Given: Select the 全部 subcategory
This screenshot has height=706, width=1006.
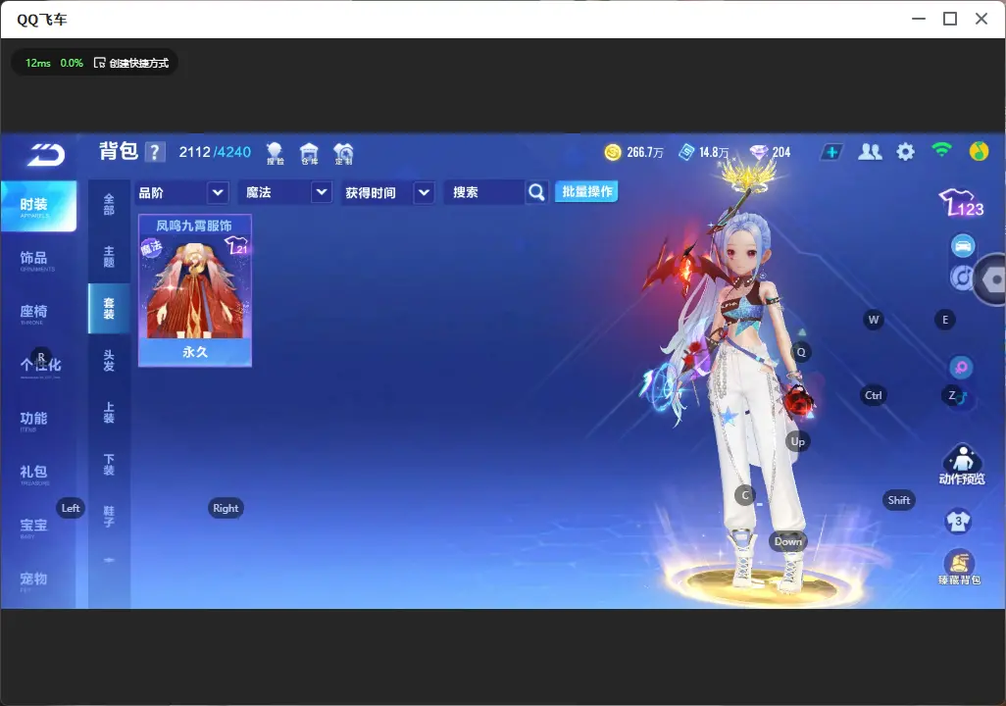Looking at the screenshot, I should pos(109,205).
